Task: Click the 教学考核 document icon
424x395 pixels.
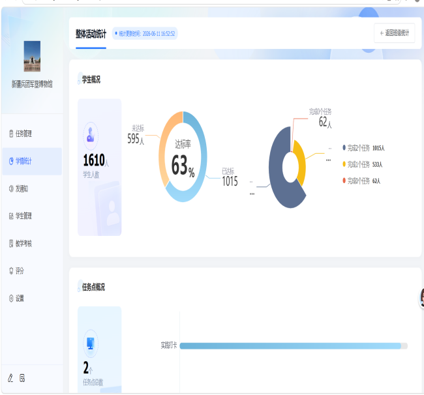Action: pyautogui.click(x=11, y=243)
